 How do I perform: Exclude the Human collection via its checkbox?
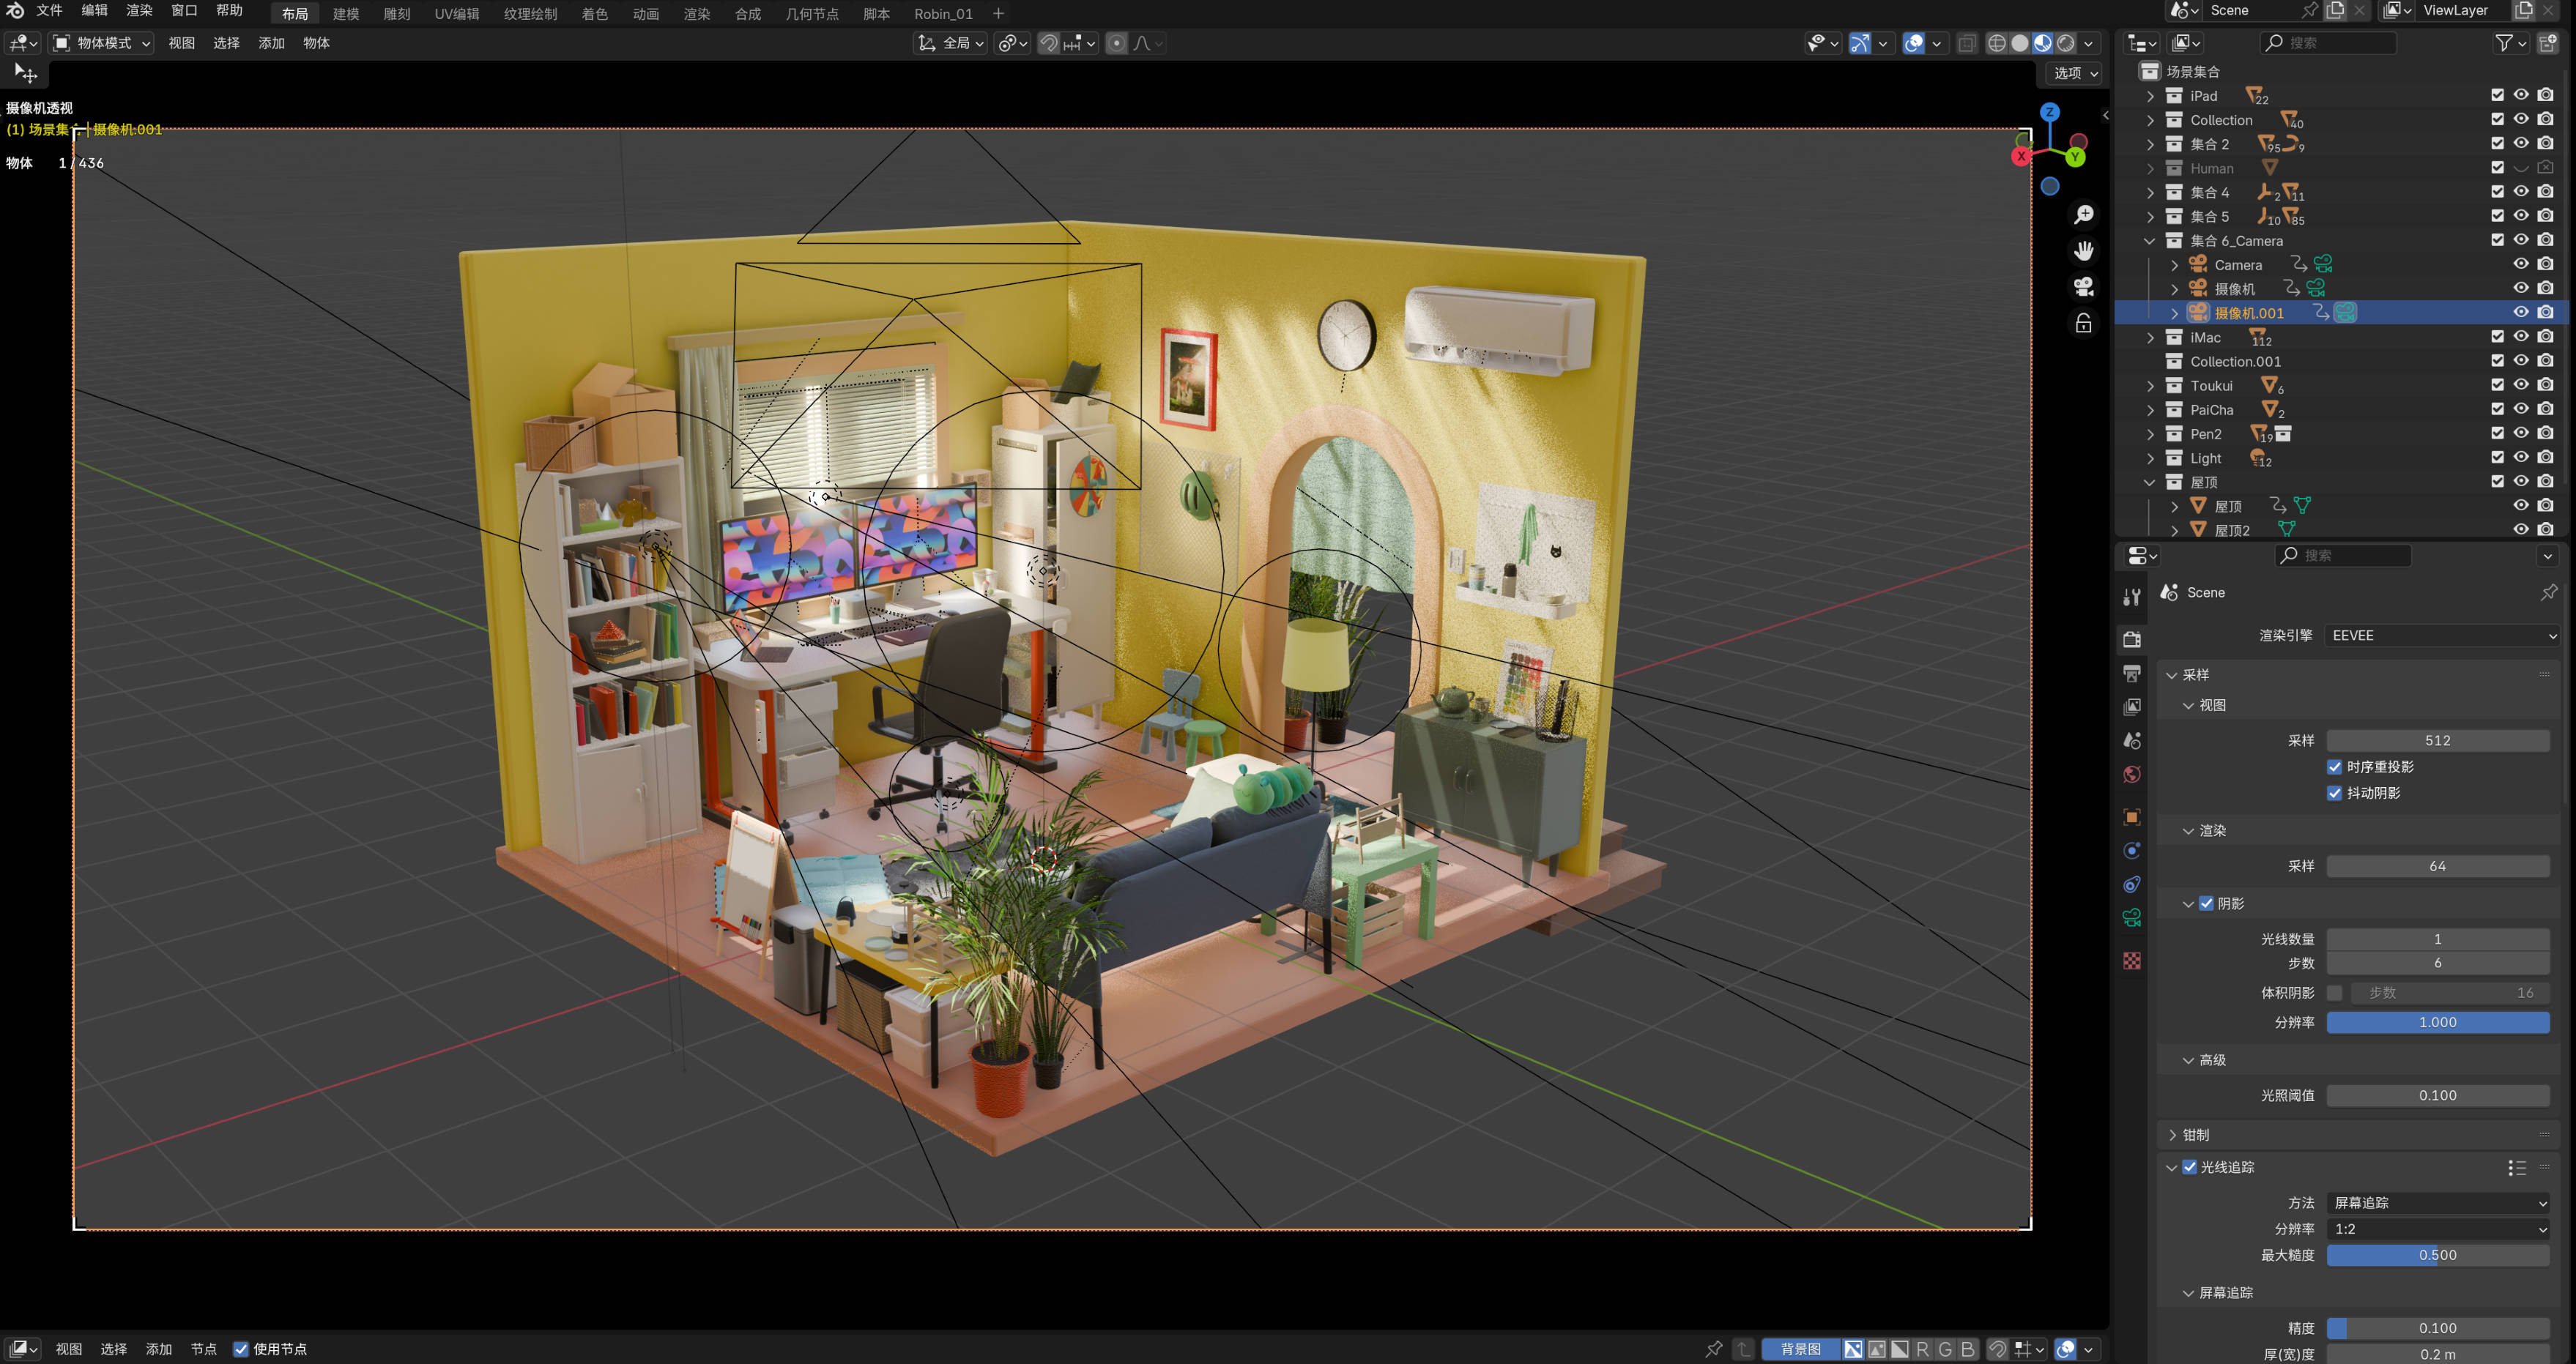click(x=2497, y=168)
